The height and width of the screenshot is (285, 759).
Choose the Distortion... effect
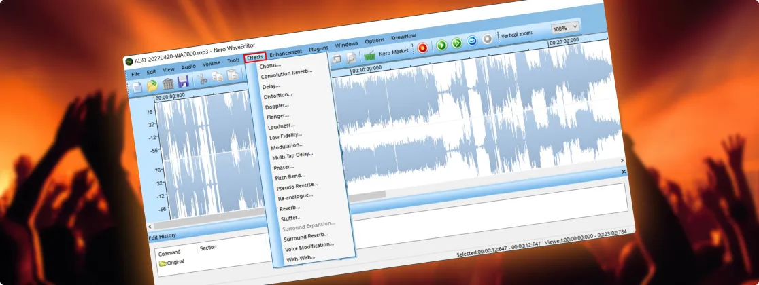(x=278, y=96)
